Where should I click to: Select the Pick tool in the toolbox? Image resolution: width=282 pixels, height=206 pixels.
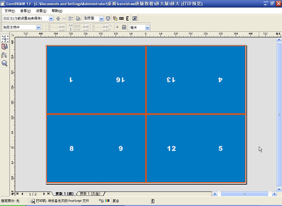pos(5,39)
